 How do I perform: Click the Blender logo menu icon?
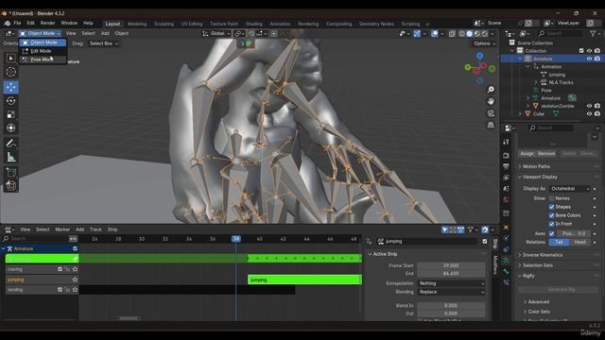point(7,23)
